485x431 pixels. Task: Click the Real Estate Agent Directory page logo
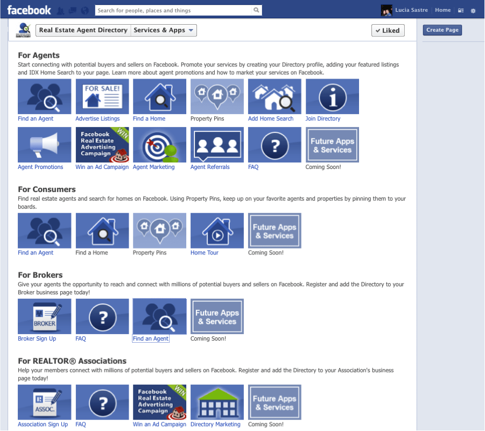coord(24,30)
